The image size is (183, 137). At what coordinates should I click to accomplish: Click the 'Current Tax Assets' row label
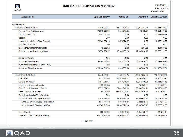[x=26, y=82]
